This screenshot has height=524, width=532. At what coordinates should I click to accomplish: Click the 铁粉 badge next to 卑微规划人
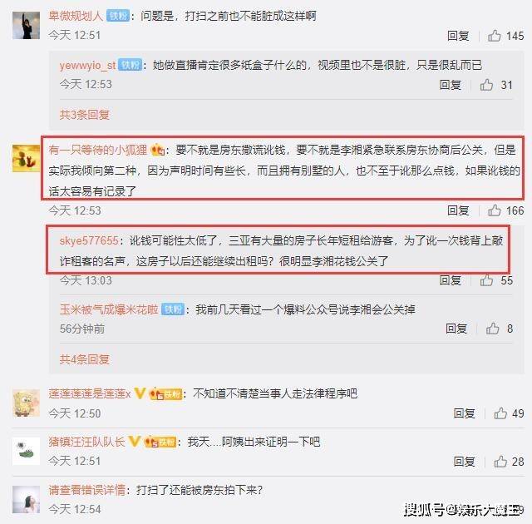click(x=118, y=16)
